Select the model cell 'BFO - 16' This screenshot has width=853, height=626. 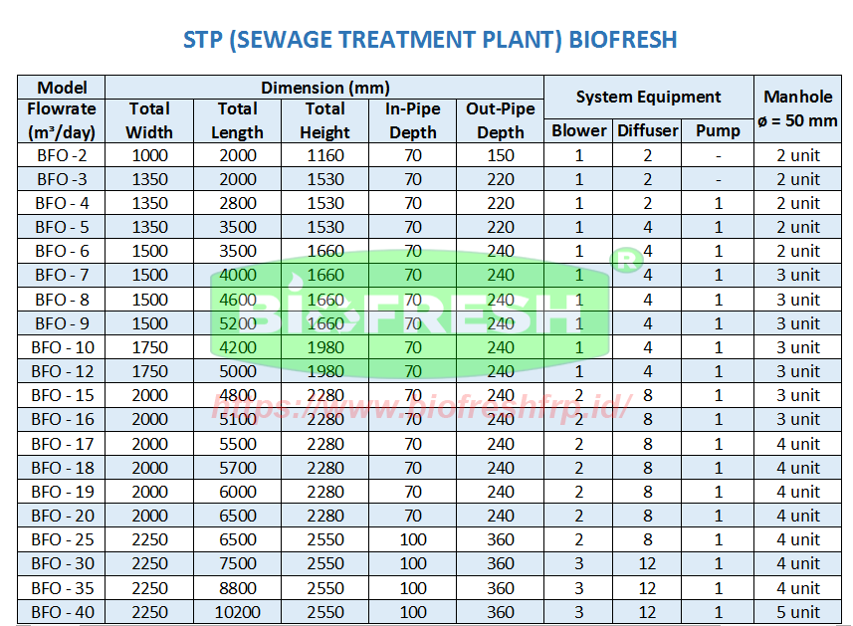[x=62, y=419]
